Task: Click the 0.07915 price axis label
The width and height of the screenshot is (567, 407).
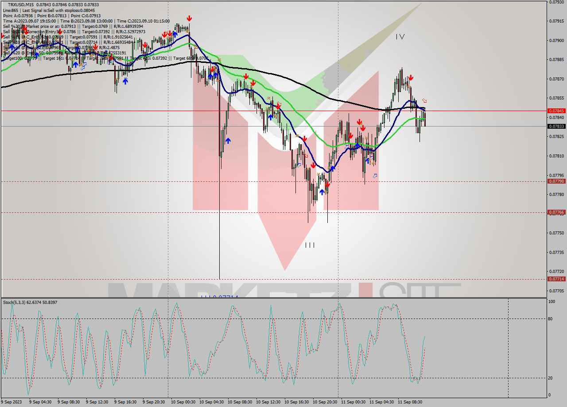Action: point(556,21)
